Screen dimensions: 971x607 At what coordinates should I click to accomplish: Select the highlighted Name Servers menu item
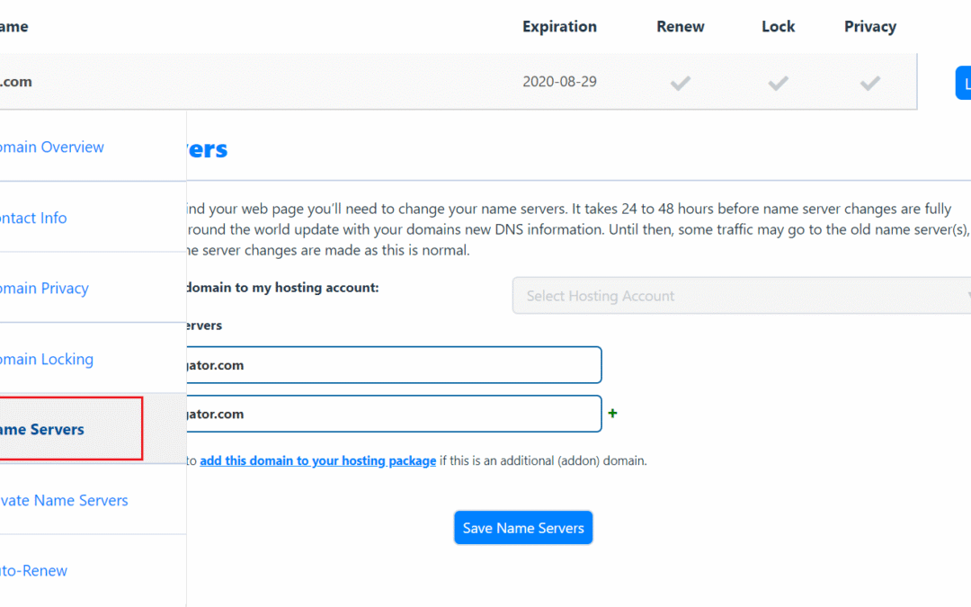pyautogui.click(x=43, y=429)
